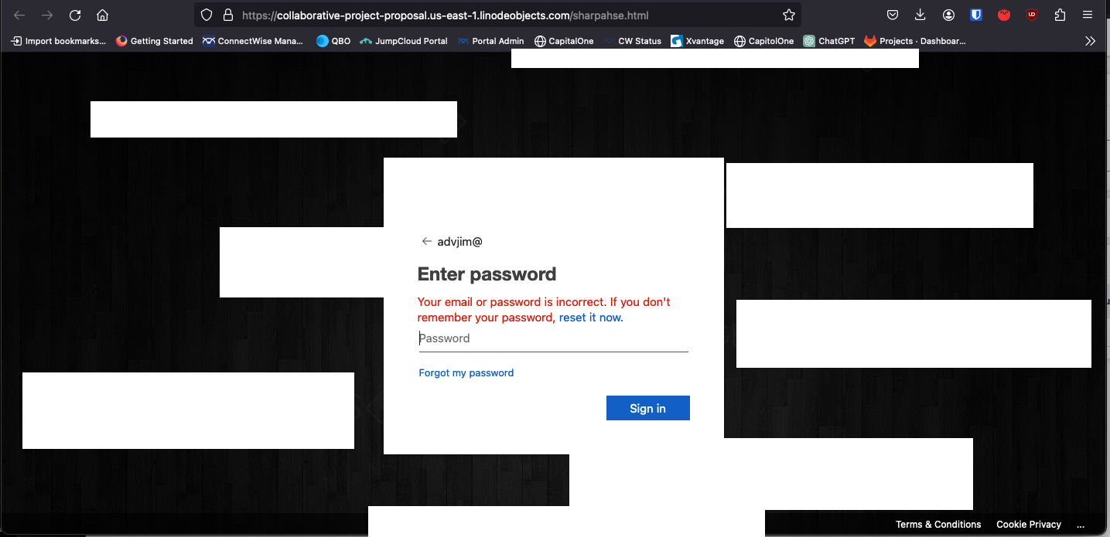The image size is (1110, 537).
Task: Reload the page with the refresh icon
Action: click(75, 15)
